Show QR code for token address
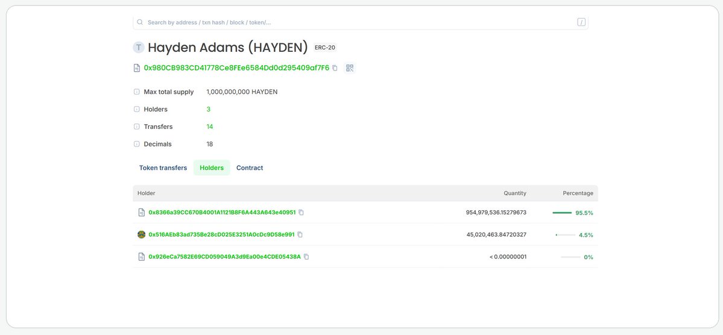723x335 pixels. pyautogui.click(x=350, y=67)
